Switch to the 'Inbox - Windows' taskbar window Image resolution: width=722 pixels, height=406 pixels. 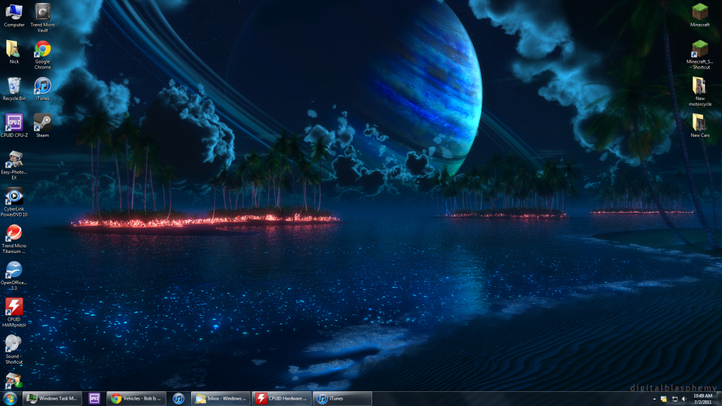click(221, 399)
